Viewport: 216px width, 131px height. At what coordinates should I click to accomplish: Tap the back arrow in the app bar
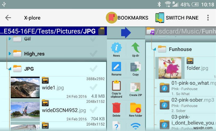pyautogui.click(x=8, y=18)
